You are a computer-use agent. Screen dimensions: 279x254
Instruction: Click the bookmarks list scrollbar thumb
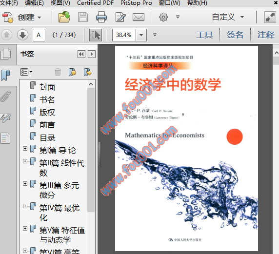(x=91, y=150)
